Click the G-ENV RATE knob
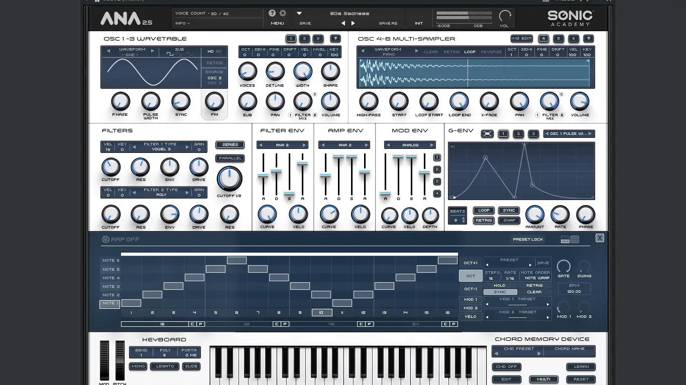The width and height of the screenshot is (686, 385). (x=560, y=215)
